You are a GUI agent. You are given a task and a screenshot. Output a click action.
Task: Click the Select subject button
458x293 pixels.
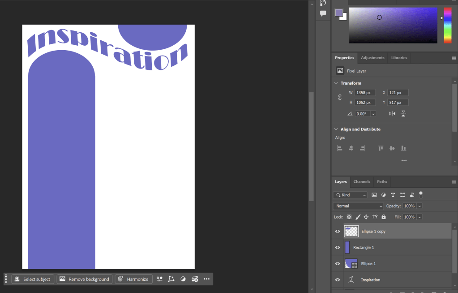click(33, 279)
